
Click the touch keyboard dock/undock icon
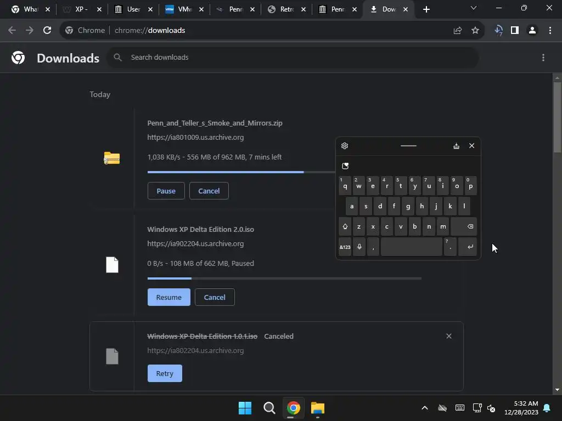456,146
